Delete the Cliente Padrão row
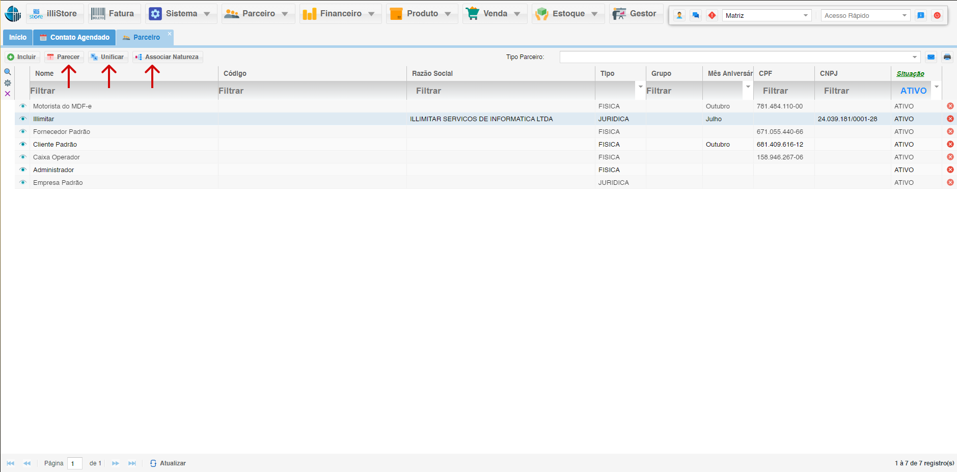This screenshot has width=957, height=472. [950, 144]
